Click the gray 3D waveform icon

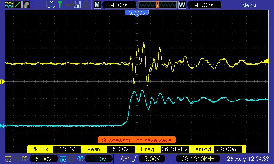pyautogui.click(x=26, y=4)
